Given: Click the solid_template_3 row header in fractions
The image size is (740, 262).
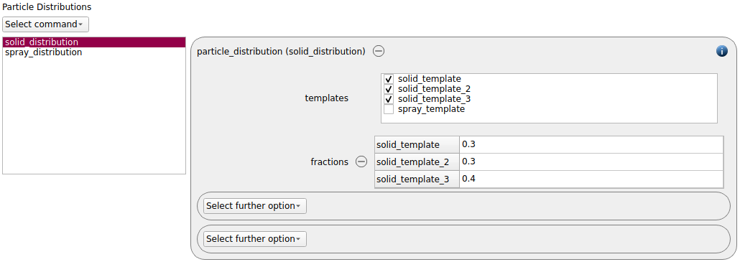Looking at the screenshot, I should coord(417,179).
